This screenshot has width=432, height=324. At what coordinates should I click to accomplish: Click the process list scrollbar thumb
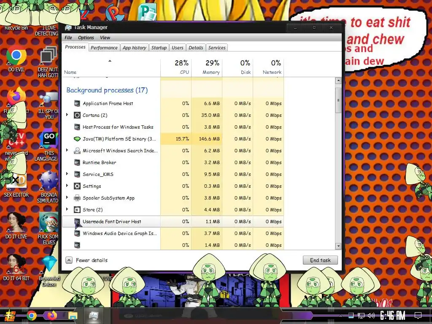click(x=338, y=100)
